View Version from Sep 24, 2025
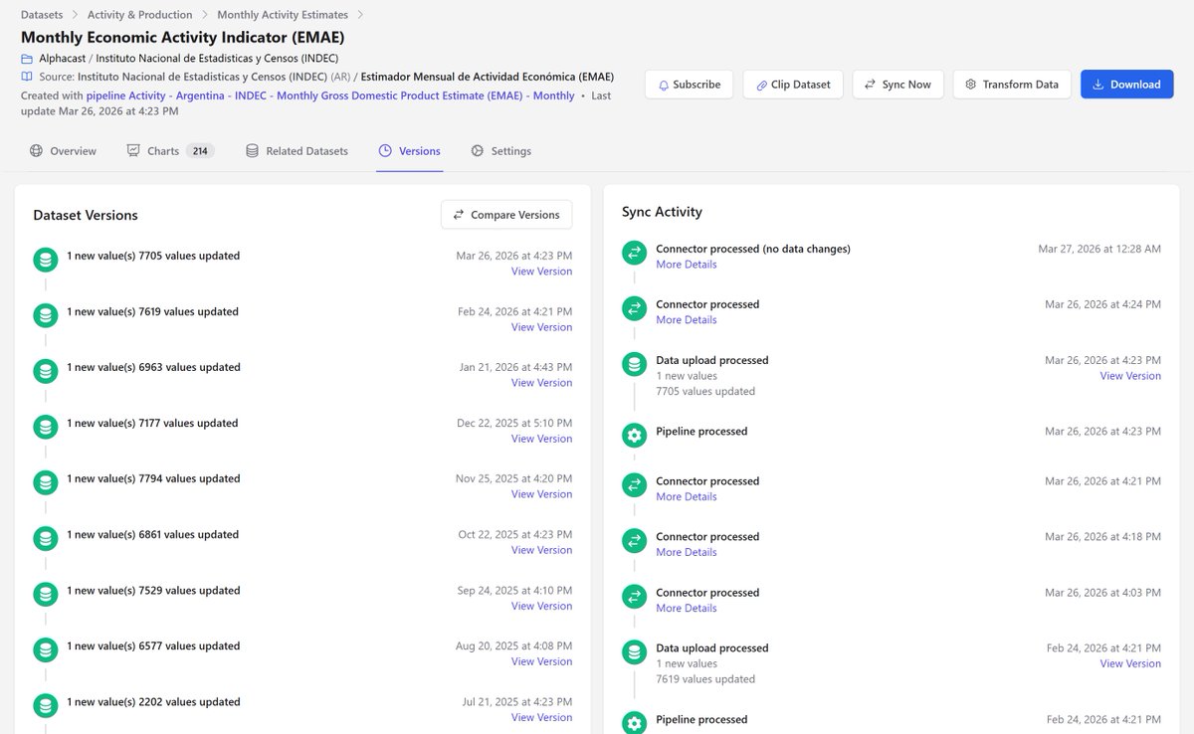Image resolution: width=1194 pixels, height=734 pixels. (541, 606)
